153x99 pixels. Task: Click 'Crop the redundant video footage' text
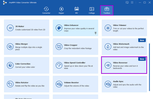coord(78,48)
